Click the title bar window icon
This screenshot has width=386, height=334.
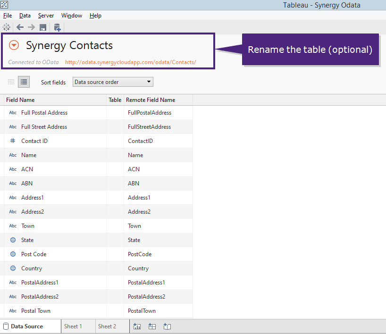[4, 4]
